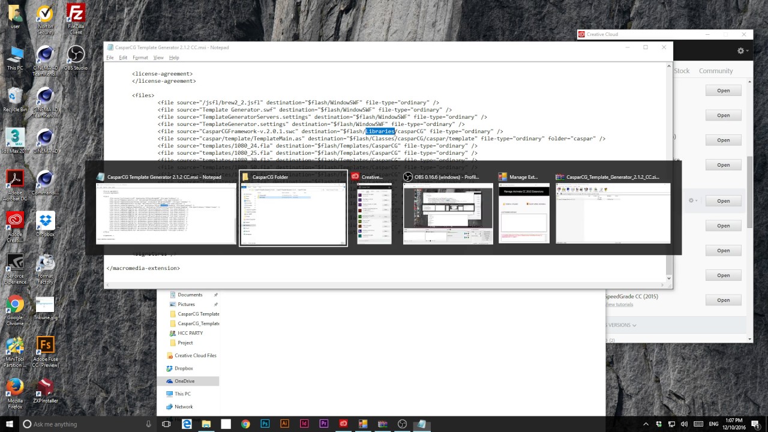This screenshot has height=432, width=768.
Task: Click the View tutorials link under SpeedGrade
Action: point(619,305)
